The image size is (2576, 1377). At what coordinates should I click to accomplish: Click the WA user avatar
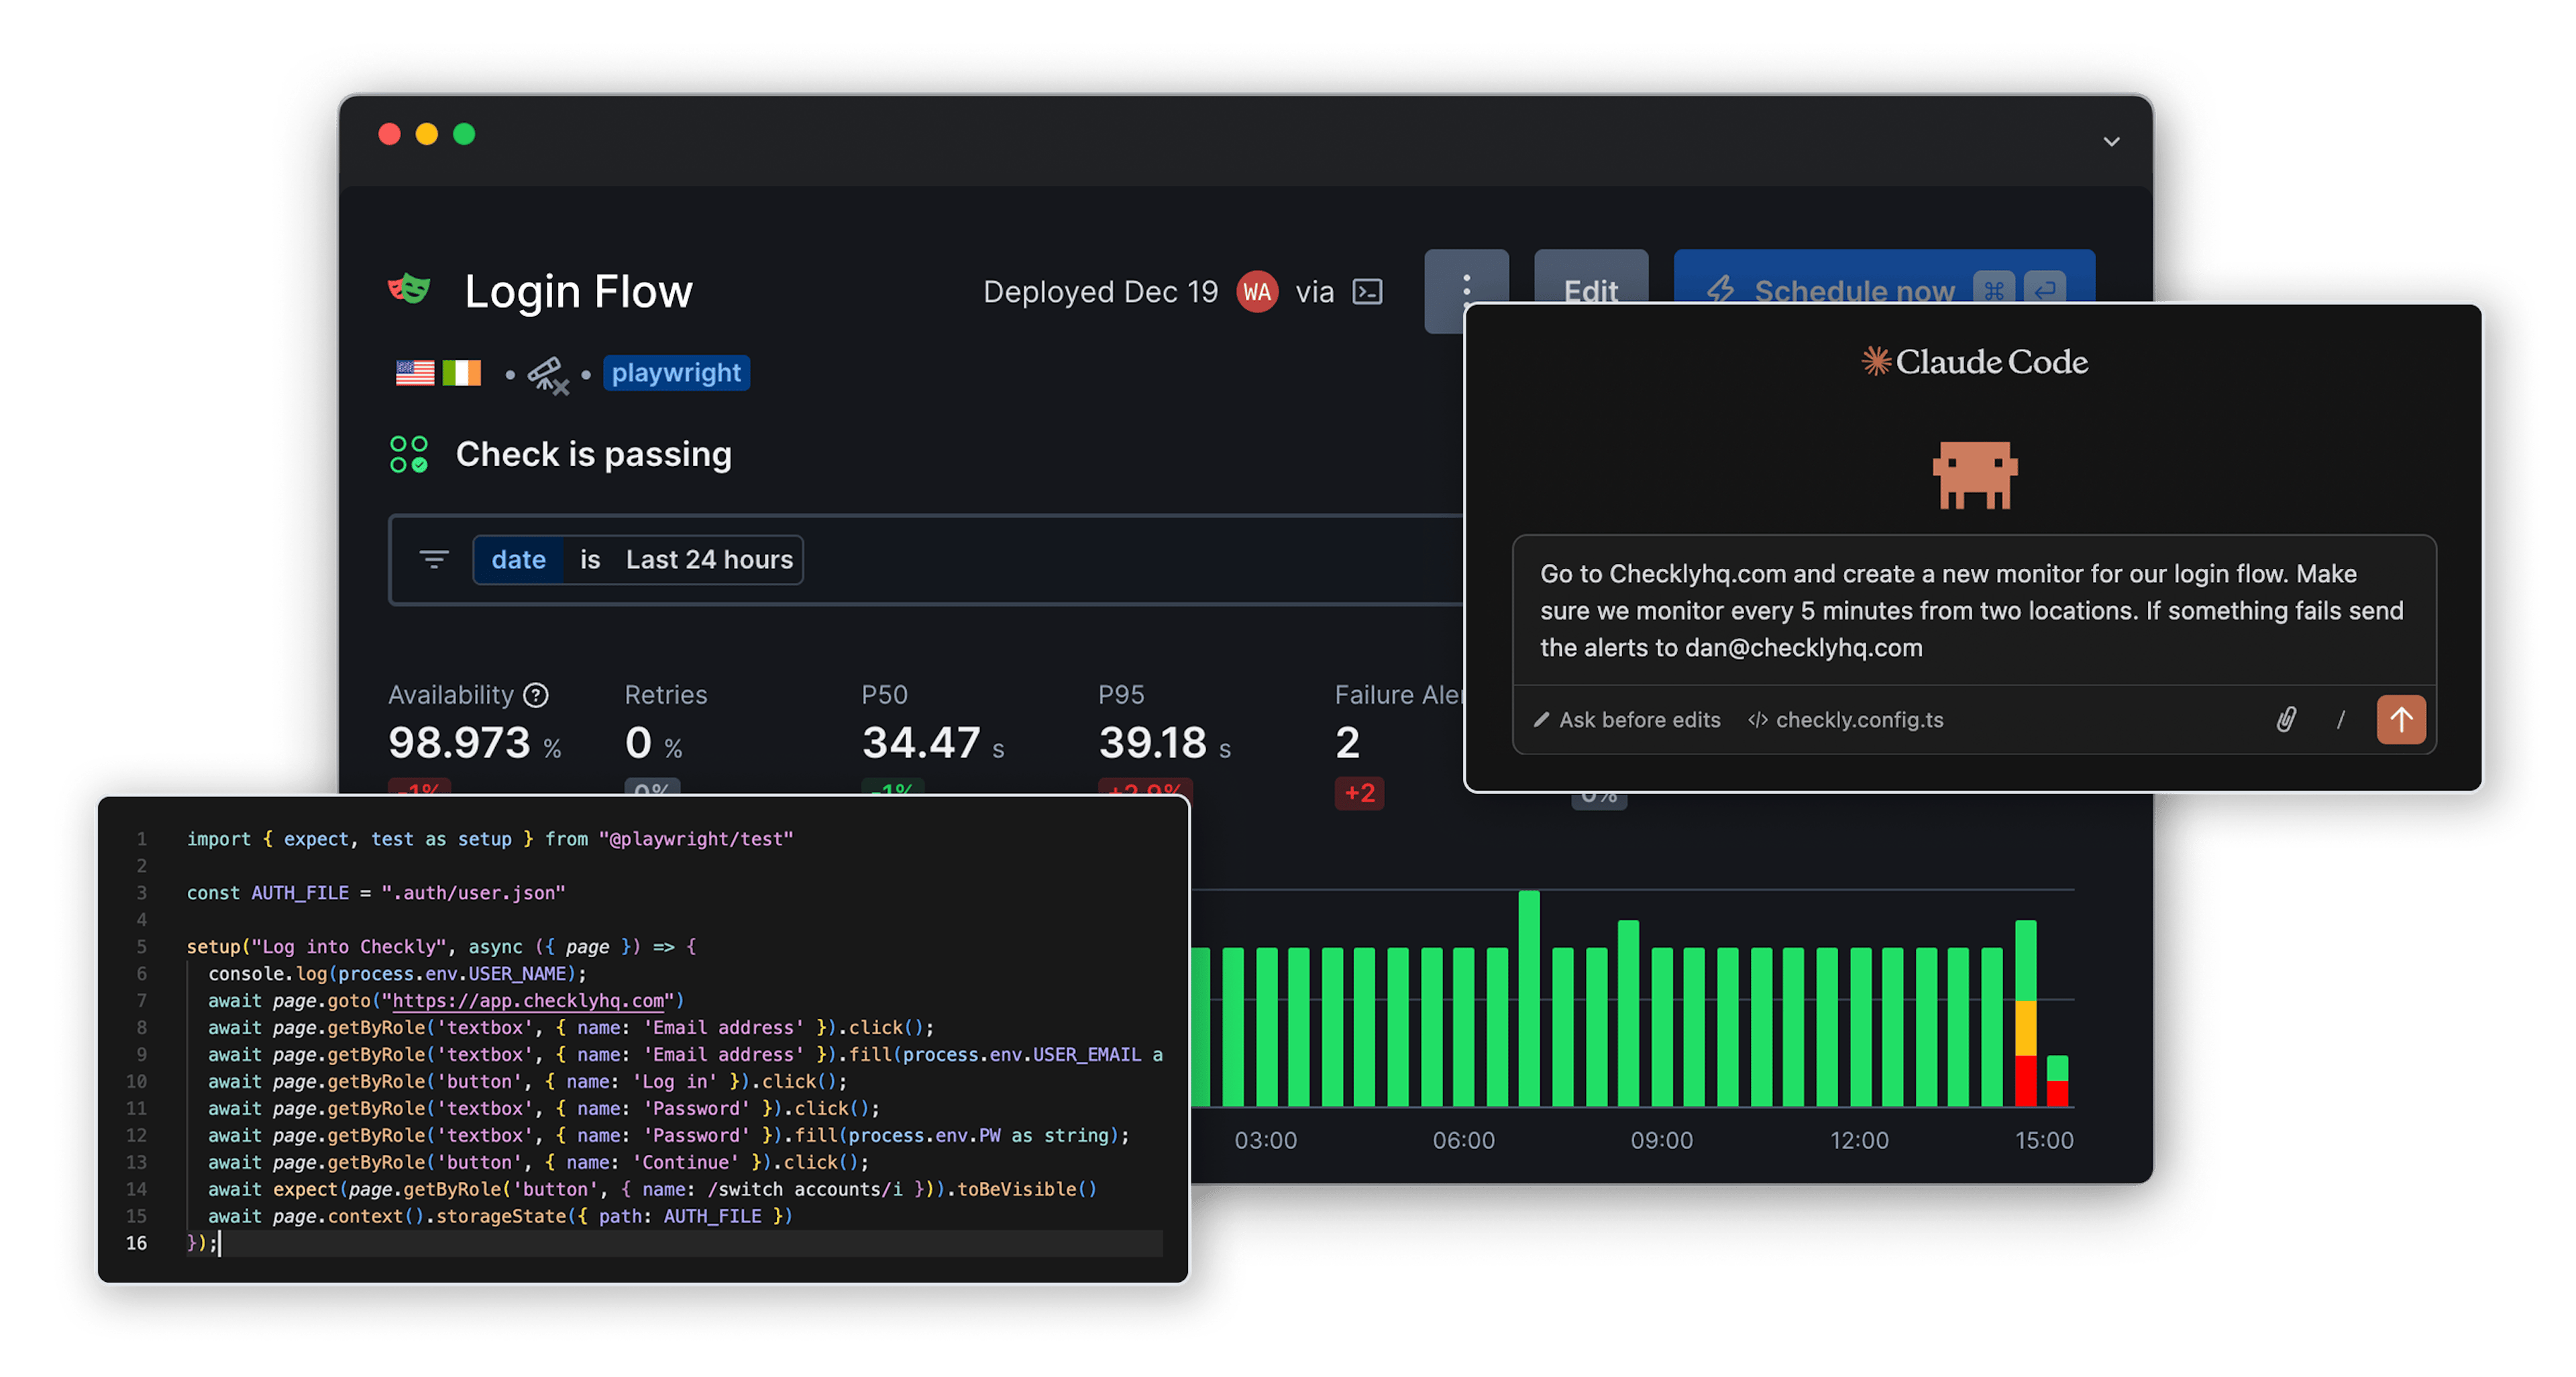(x=1257, y=291)
